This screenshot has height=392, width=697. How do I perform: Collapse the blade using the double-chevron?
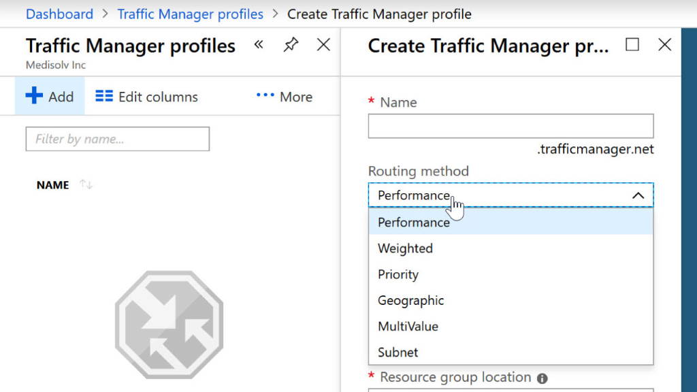pos(259,44)
